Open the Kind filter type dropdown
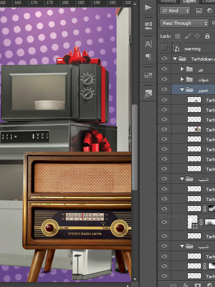The image size is (215, 287). [x=175, y=11]
